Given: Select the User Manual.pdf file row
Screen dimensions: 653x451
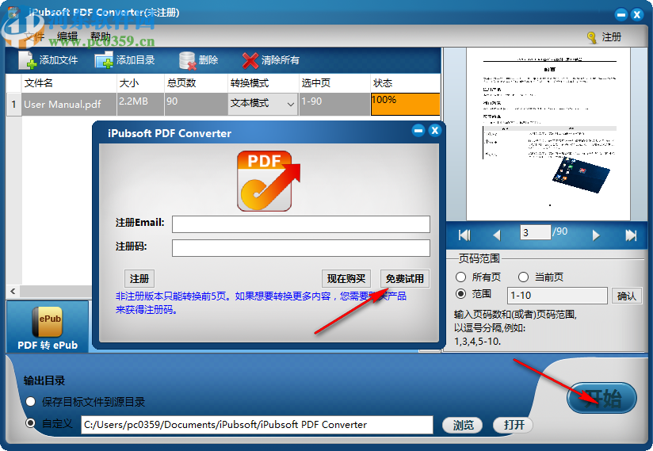Looking at the screenshot, I should click(x=223, y=104).
